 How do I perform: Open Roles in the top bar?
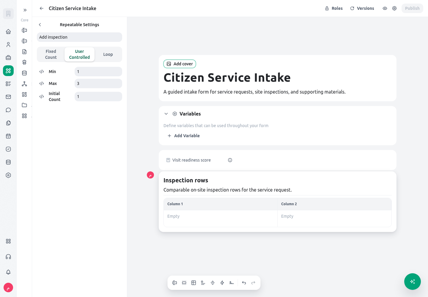pos(334,8)
